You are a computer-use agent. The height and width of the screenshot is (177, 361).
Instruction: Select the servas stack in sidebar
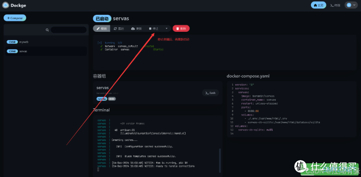click(x=46, y=51)
